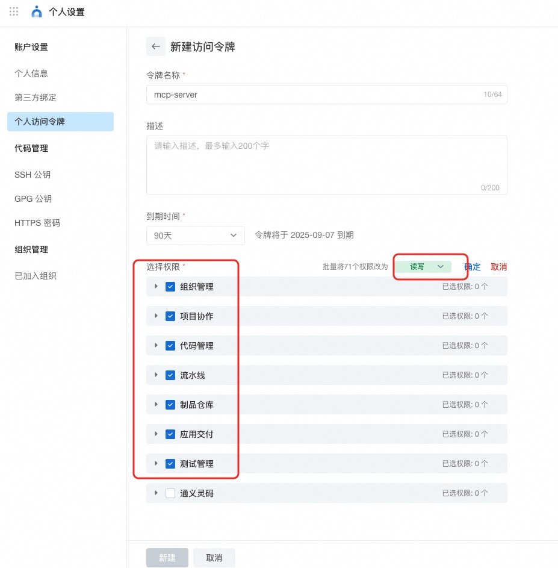
Task: Select SSH 公钥 in the sidebar
Action: click(x=33, y=175)
